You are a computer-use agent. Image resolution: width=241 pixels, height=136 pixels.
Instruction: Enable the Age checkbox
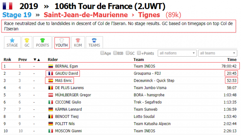(x=102, y=53)
